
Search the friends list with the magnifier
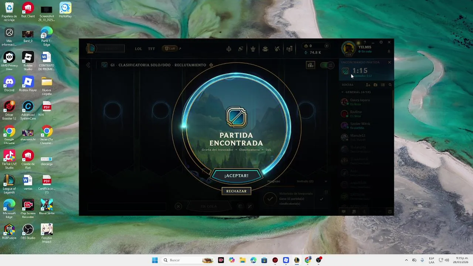(390, 85)
